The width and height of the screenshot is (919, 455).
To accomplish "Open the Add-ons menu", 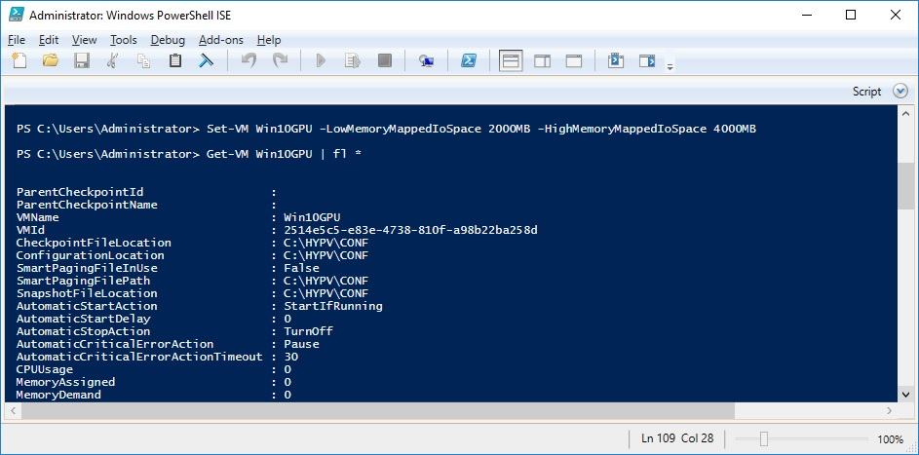I will 220,40.
